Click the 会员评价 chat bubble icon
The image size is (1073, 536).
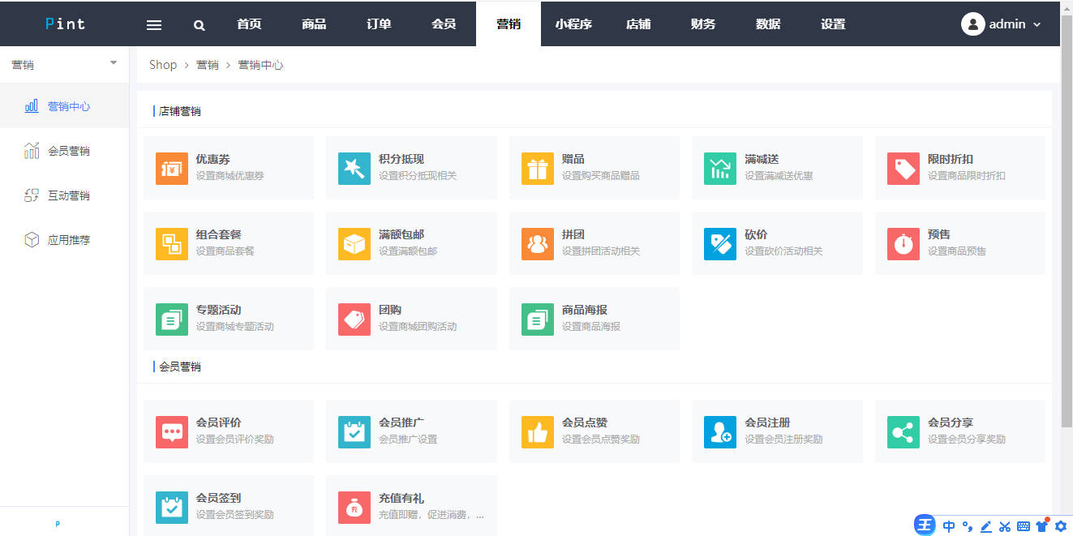pyautogui.click(x=171, y=431)
